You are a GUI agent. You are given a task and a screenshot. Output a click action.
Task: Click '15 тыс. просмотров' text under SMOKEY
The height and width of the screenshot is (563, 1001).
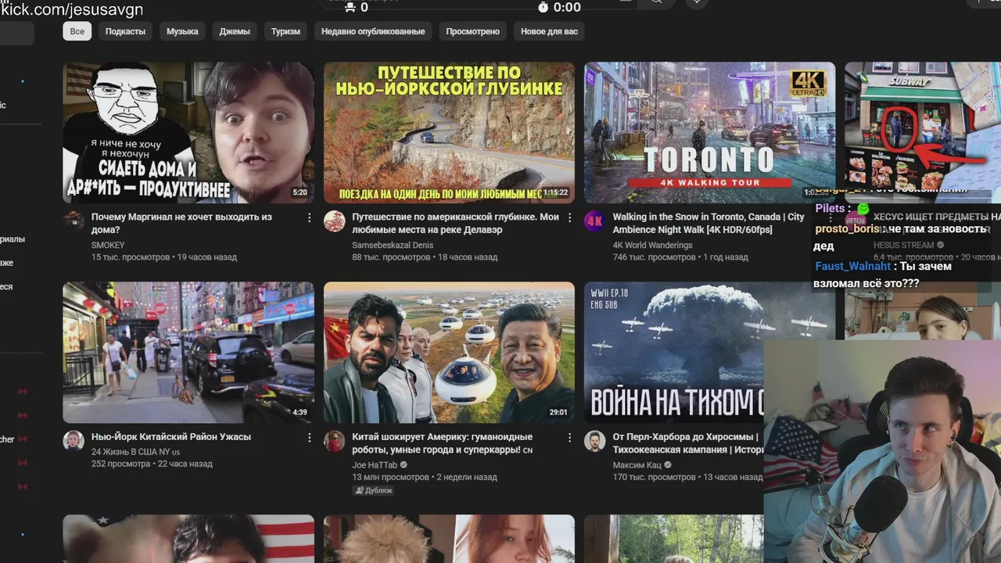131,256
